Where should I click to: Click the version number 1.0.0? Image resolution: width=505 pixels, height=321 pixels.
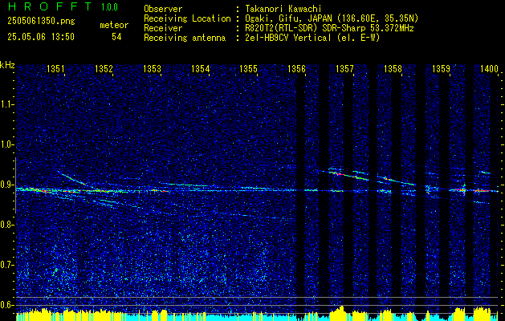pyautogui.click(x=109, y=7)
